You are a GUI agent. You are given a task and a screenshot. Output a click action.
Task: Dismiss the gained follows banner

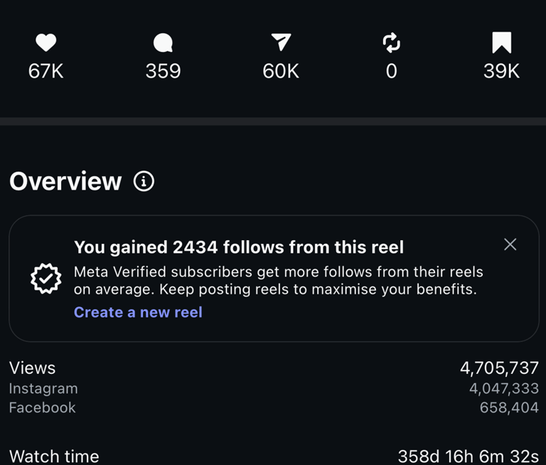[x=510, y=245]
